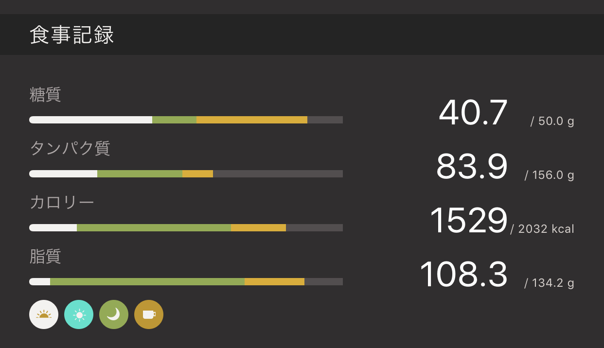Viewport: 604px width, 348px height.
Task: Select the snack coffee cup icon
Action: (x=149, y=314)
